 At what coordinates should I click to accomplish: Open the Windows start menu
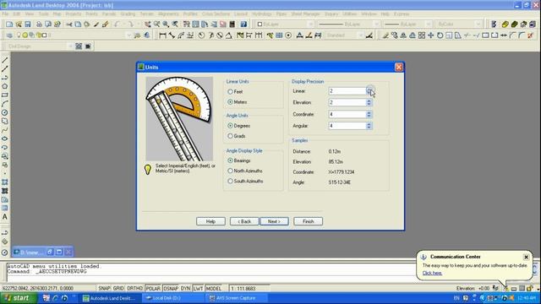point(19,298)
